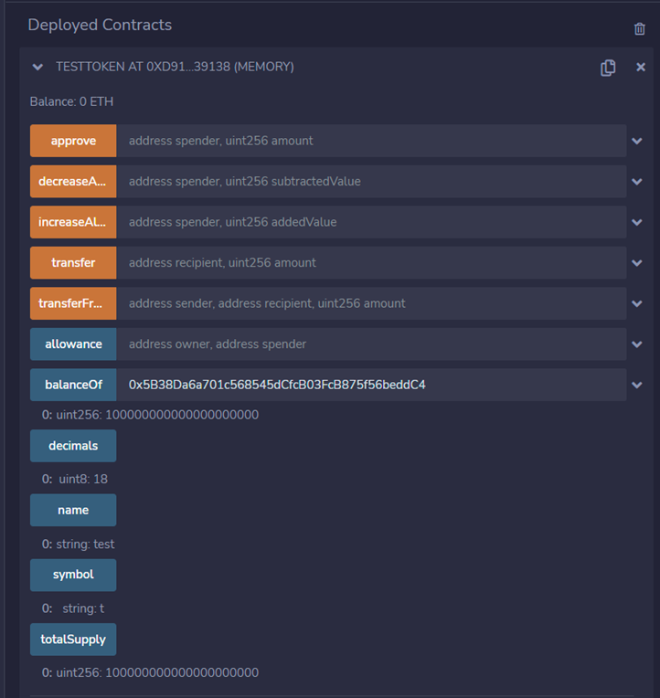Expand the decreaseAllowance function parameters
Viewport: 660px width, 698px height.
[x=637, y=182]
